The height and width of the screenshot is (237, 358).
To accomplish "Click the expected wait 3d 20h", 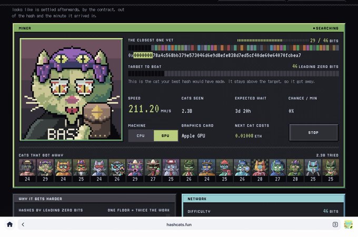I will click(243, 111).
